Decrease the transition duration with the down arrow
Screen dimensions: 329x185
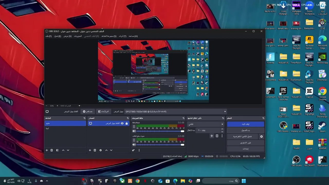click(x=222, y=132)
